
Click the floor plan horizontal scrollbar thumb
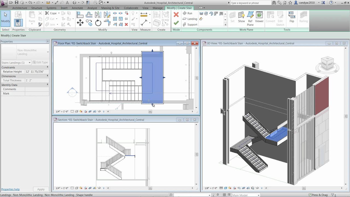(x=150, y=111)
